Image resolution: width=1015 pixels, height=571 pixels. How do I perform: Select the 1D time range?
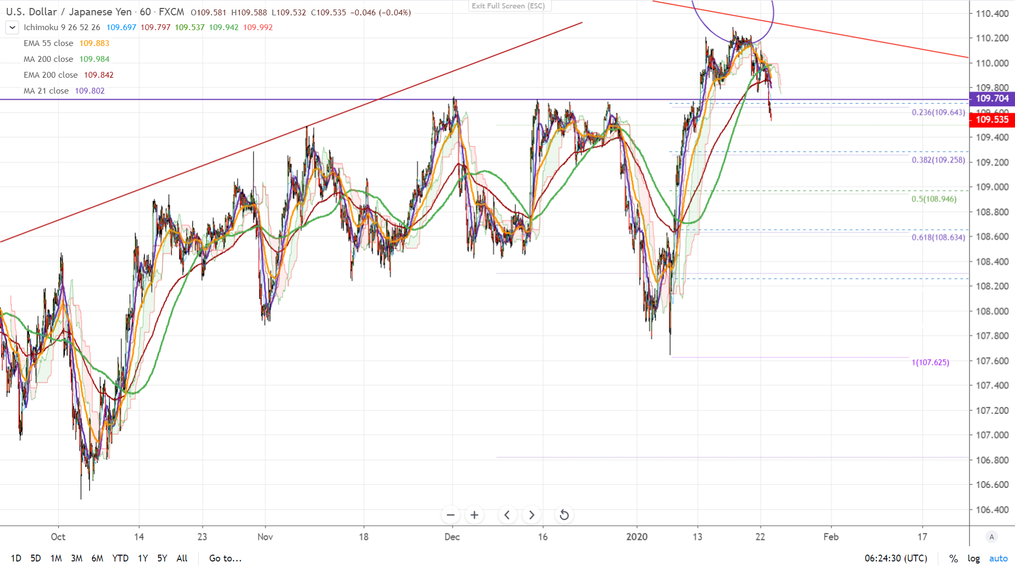tap(16, 558)
